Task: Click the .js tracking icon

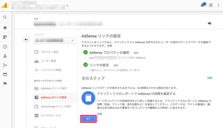Action: 36,70
